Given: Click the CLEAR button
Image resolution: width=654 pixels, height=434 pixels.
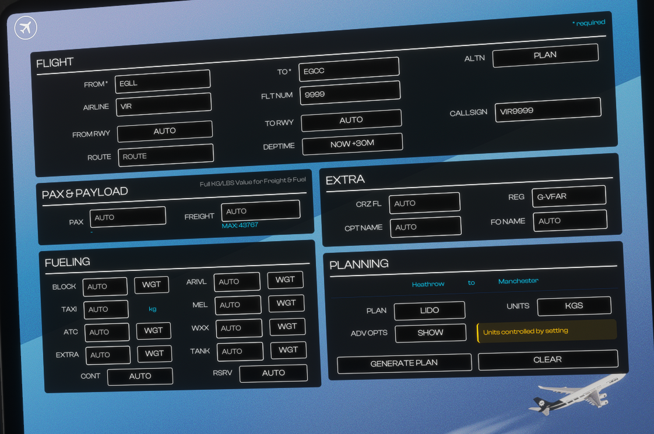Looking at the screenshot, I should coord(547,359).
